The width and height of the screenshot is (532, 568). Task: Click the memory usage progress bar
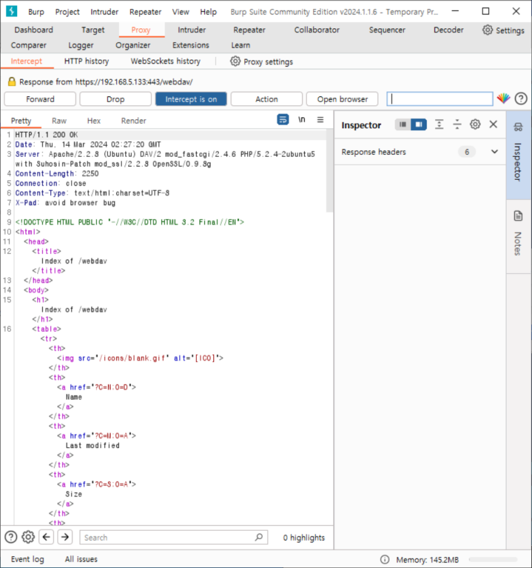[493, 559]
